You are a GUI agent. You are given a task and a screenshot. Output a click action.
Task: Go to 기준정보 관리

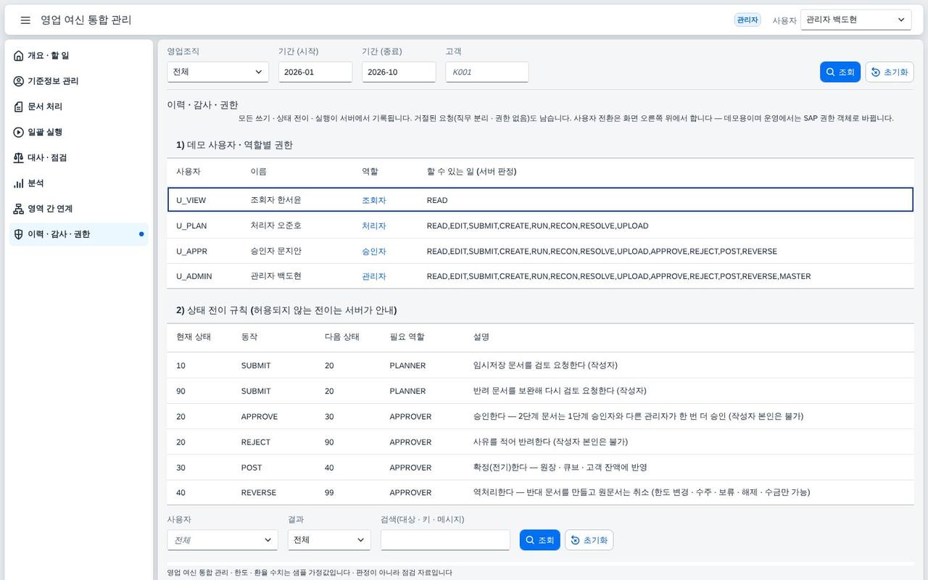pyautogui.click(x=79, y=81)
